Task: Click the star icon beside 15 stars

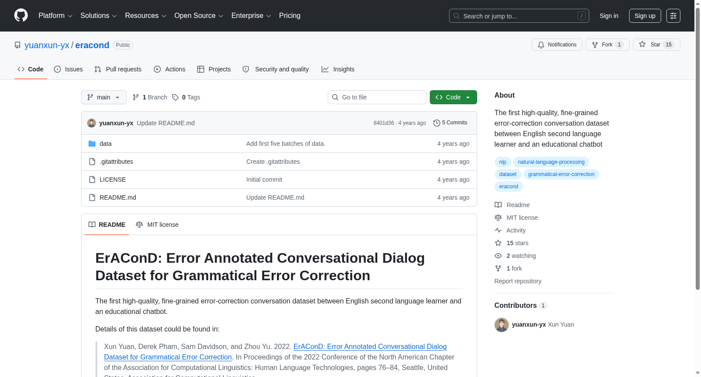Action: click(x=498, y=243)
